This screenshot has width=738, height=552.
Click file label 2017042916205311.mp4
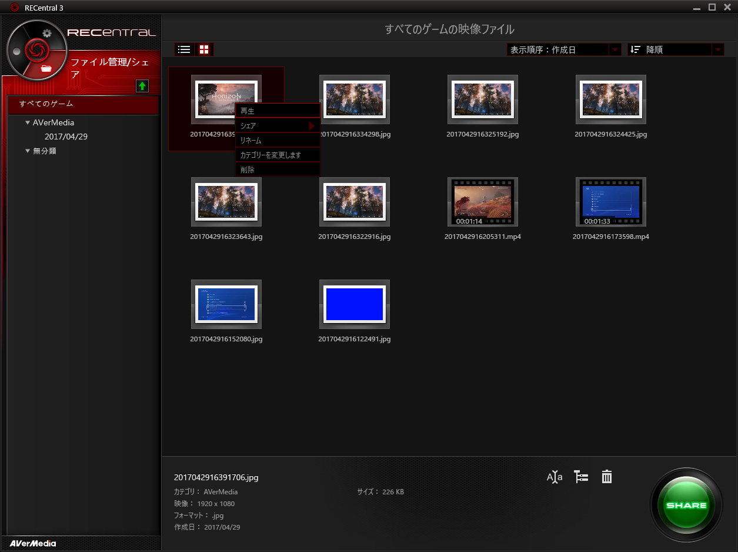coord(483,237)
